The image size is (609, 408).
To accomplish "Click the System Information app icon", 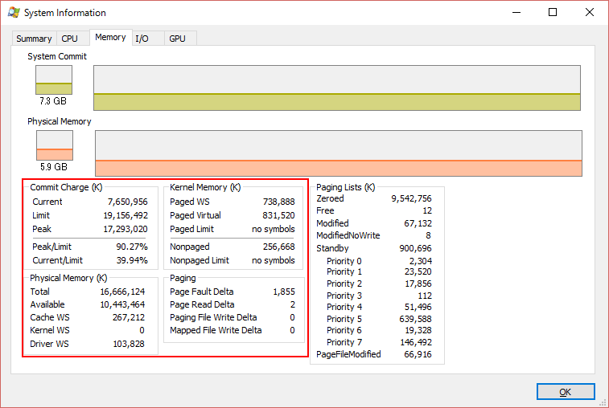I will point(14,12).
